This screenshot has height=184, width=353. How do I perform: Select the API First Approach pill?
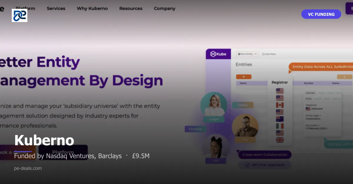tap(265, 165)
